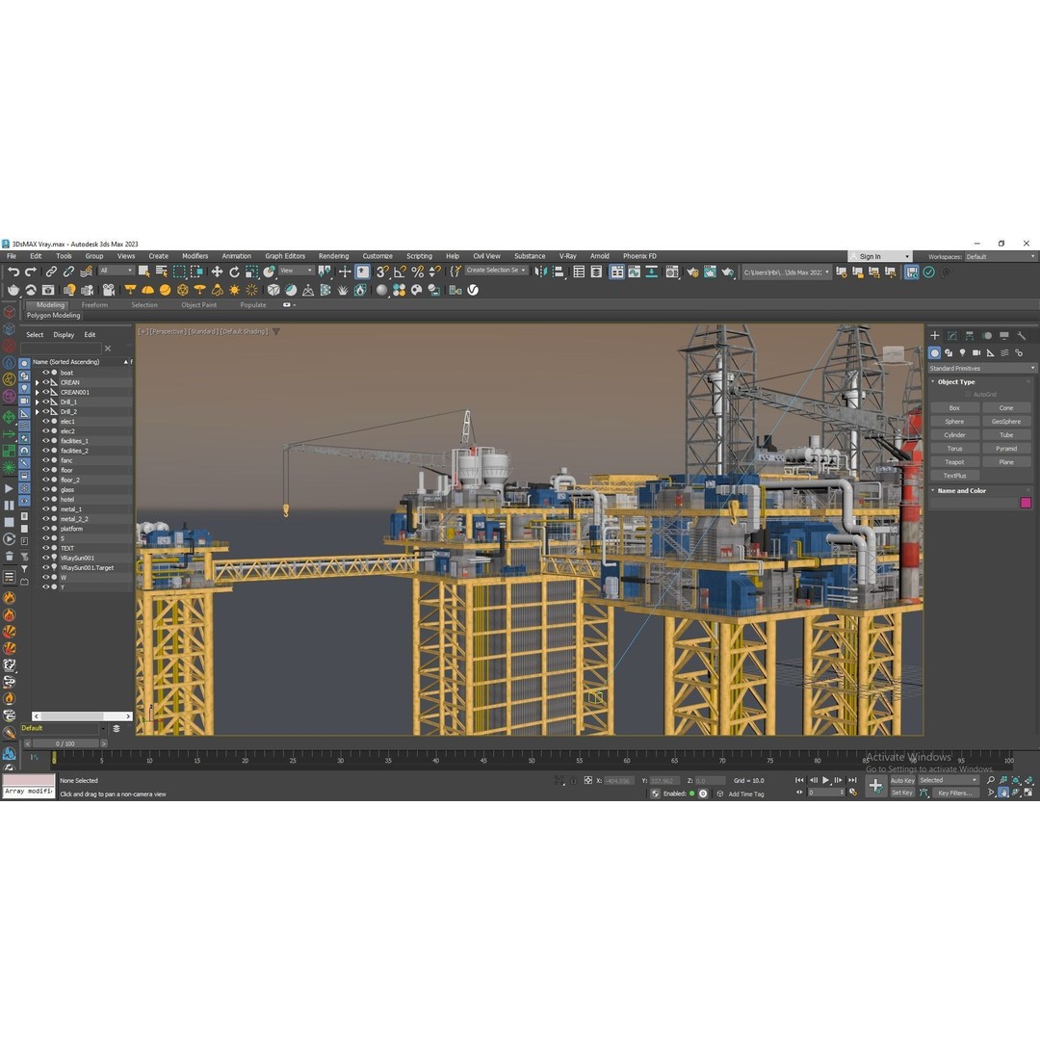Open the Rendering menu
The width and height of the screenshot is (1040, 1040).
pyautogui.click(x=333, y=256)
